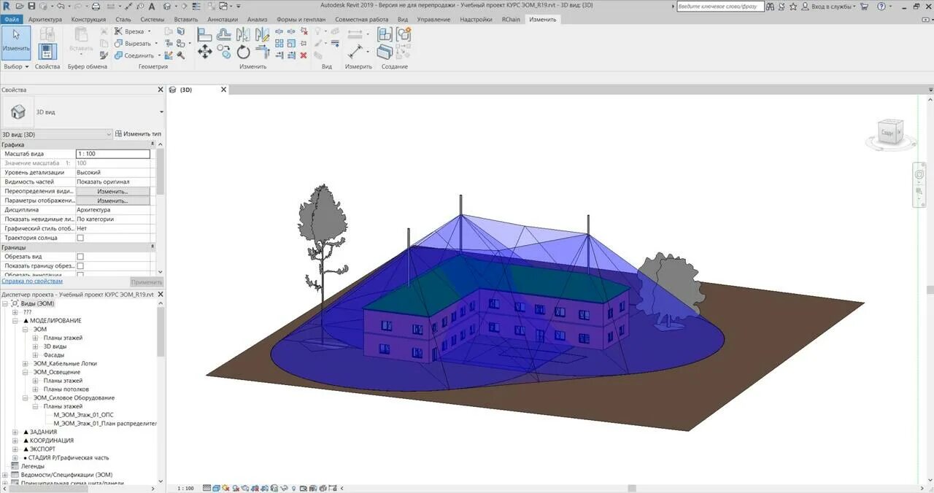
Task: Click the Дисциплина value Архитектура
Action: pyautogui.click(x=112, y=210)
